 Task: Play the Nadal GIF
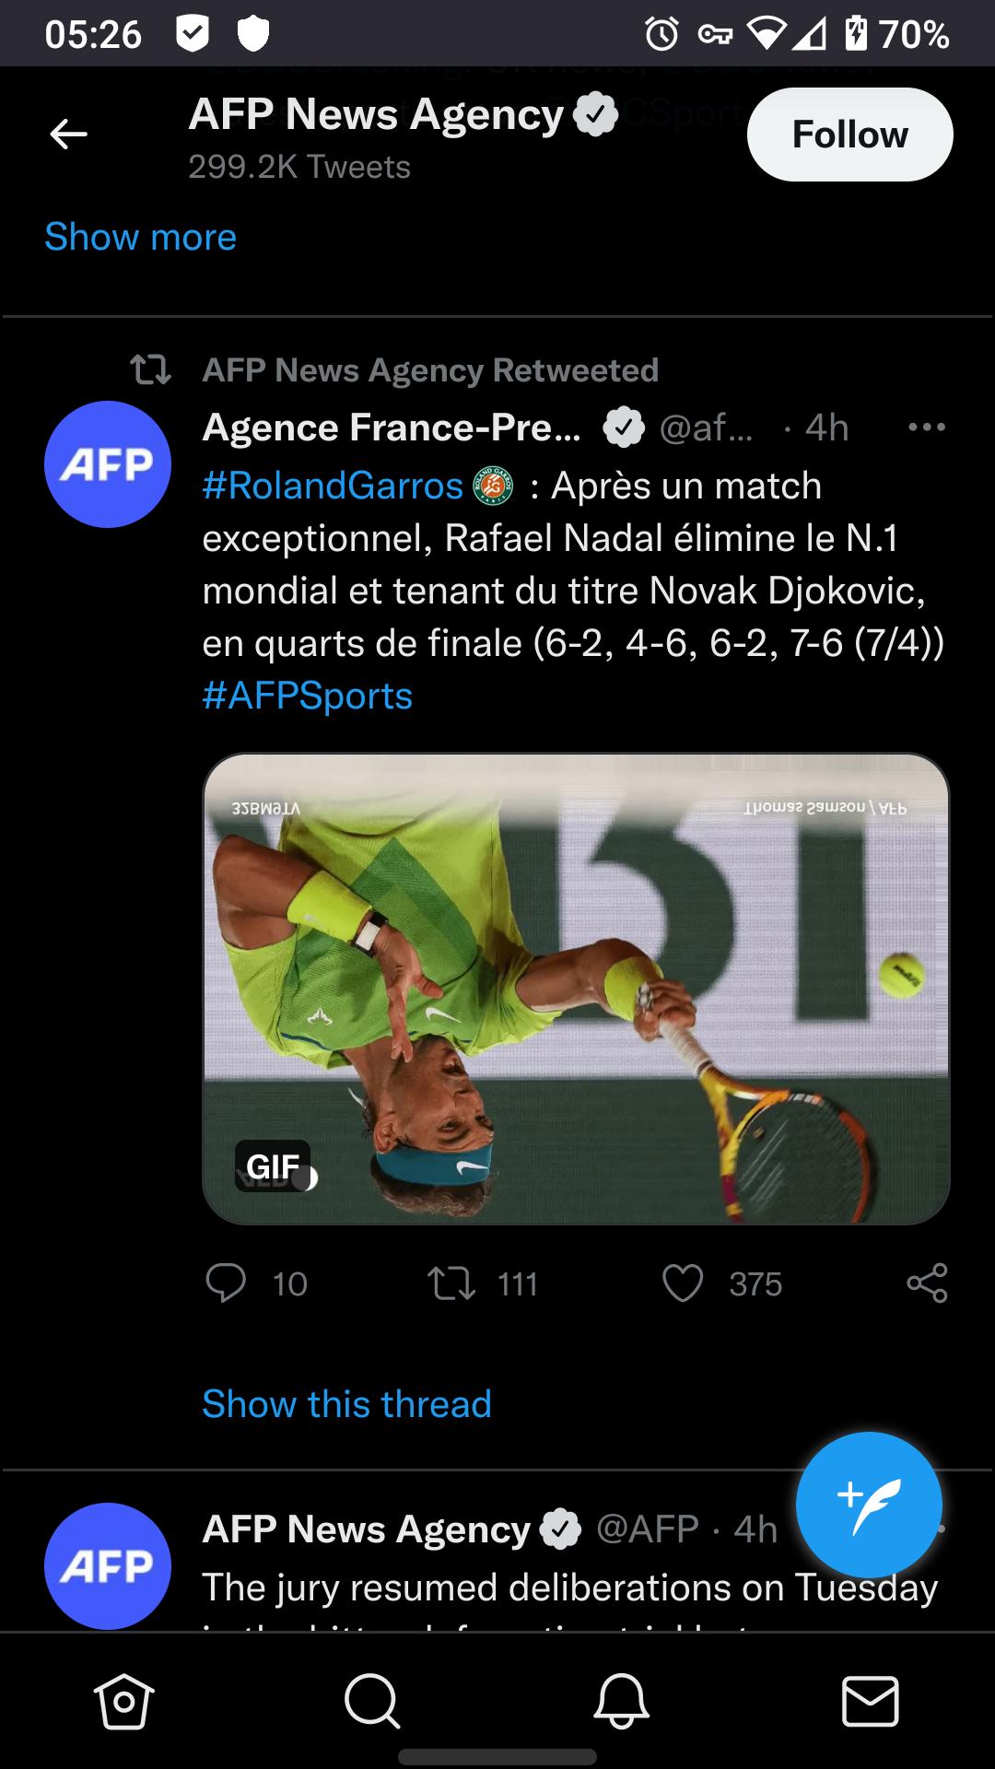pyautogui.click(x=576, y=989)
